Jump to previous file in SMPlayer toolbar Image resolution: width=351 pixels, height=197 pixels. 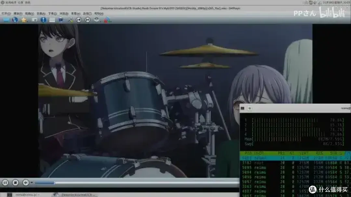pos(79,20)
